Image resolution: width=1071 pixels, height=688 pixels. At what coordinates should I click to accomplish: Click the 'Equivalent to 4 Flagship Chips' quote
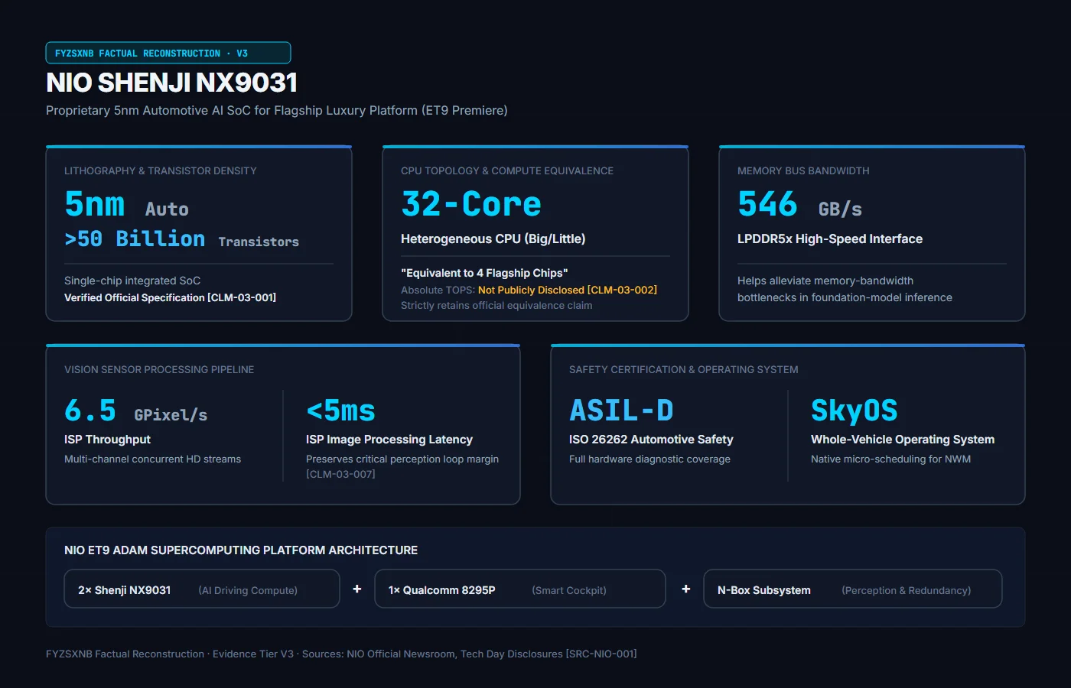click(x=484, y=273)
